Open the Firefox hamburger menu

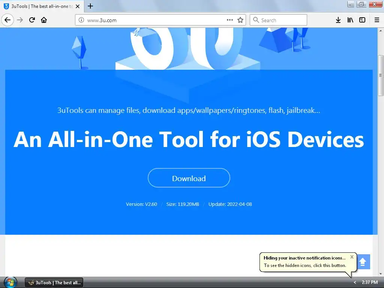(x=376, y=20)
